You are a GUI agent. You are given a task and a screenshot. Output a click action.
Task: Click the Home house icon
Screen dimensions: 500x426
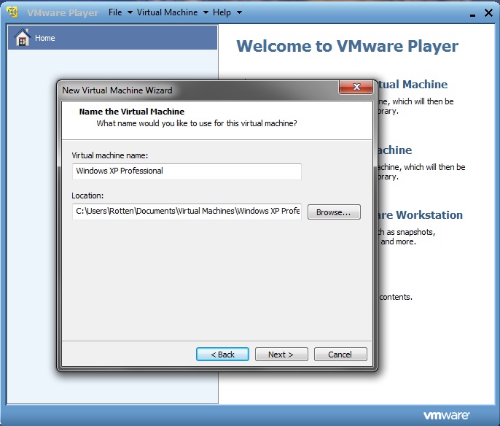[23, 38]
